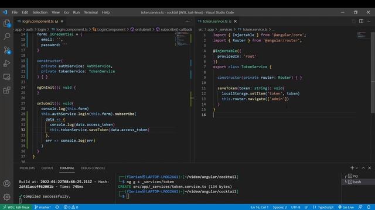Open the new terminal launch profile dropdown
This screenshot has height=210, width=375.
pos(357,168)
